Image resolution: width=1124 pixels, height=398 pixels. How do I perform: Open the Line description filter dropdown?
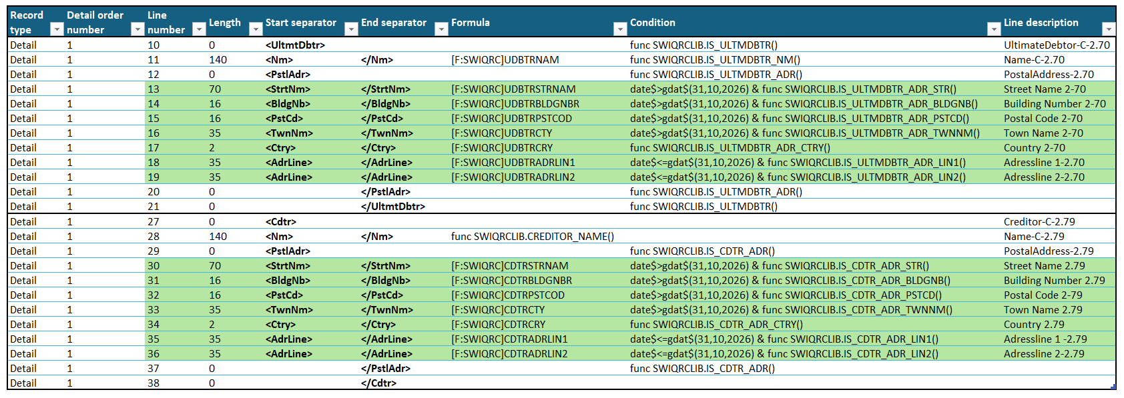click(x=1108, y=29)
